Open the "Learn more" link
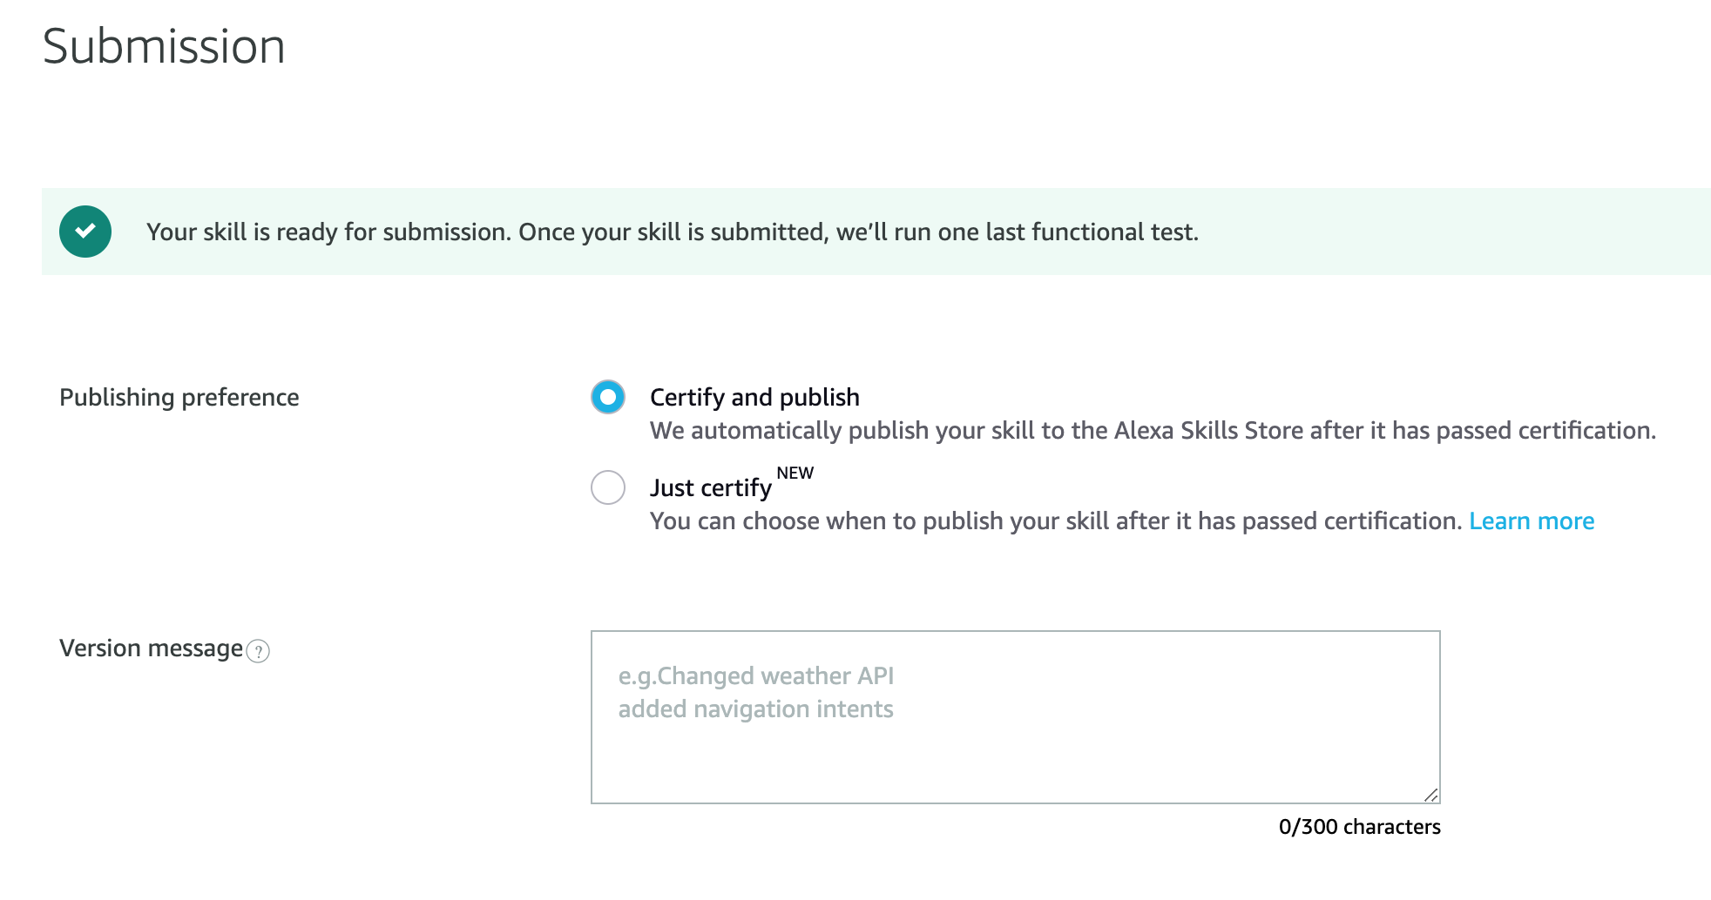The image size is (1711, 900). [x=1532, y=521]
